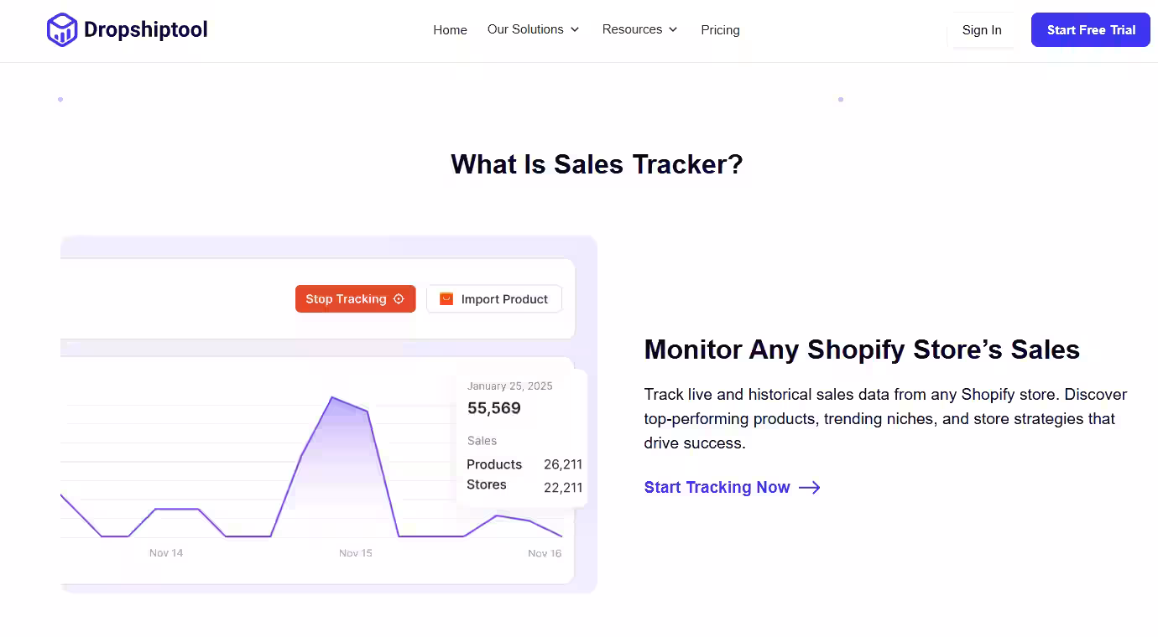Expand the Our Solutions dropdown

[x=526, y=28]
